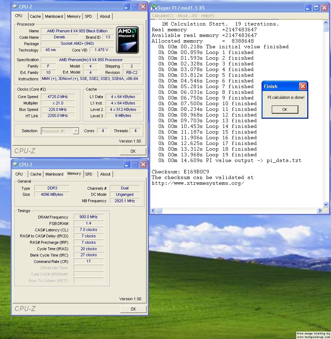Click the Level 3 cache value 6 MBytes

coord(123,116)
